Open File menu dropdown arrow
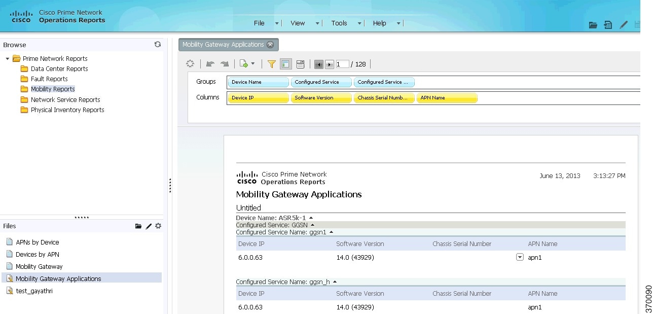 pyautogui.click(x=277, y=23)
